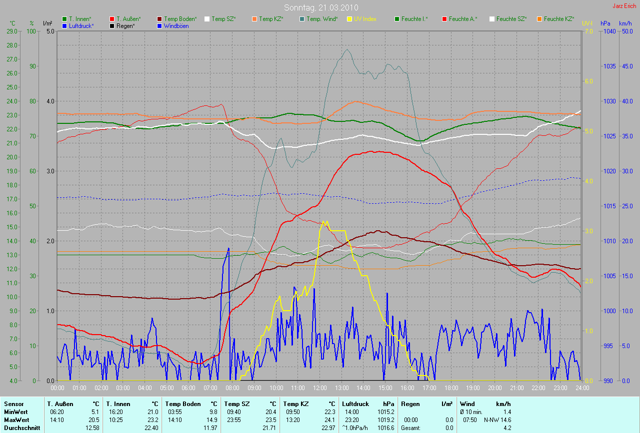Click the Temp Boden average value '11.97'

[210, 428]
